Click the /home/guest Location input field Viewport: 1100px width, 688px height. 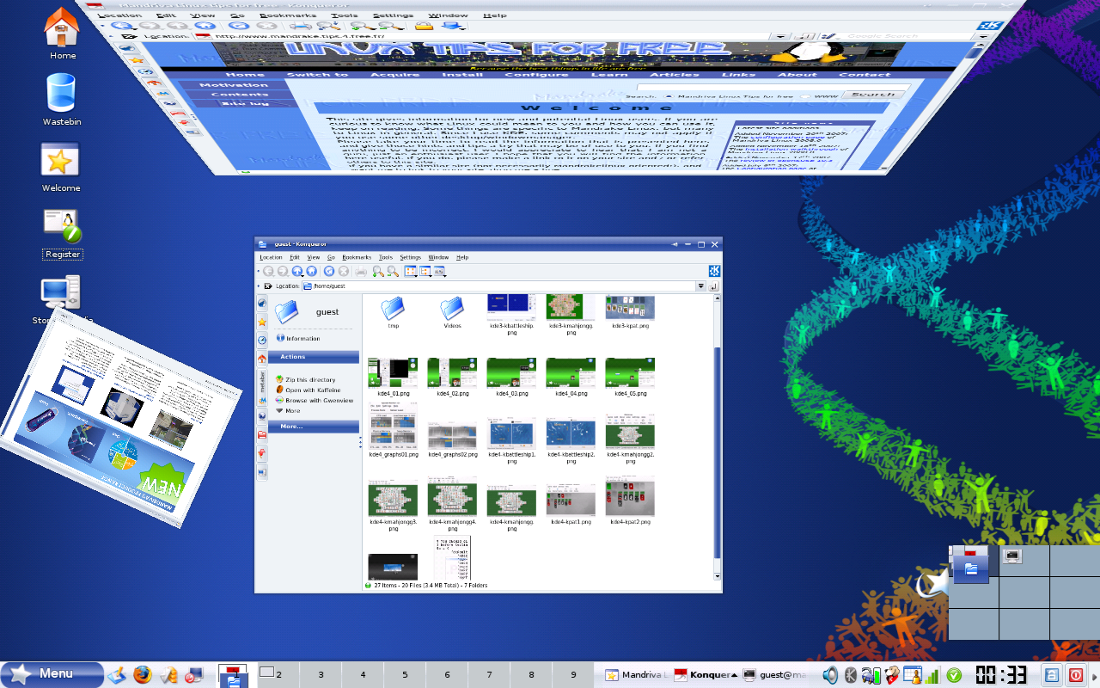pyautogui.click(x=498, y=286)
